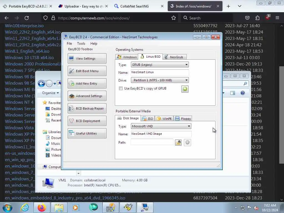
Task: Switch to the Windows operating systems tab
Action: point(127,57)
